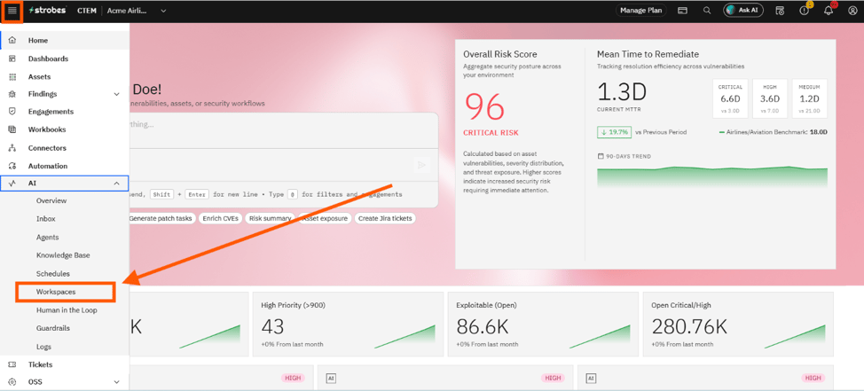This screenshot has width=864, height=391.
Task: Open Logs under AI
Action: point(43,347)
